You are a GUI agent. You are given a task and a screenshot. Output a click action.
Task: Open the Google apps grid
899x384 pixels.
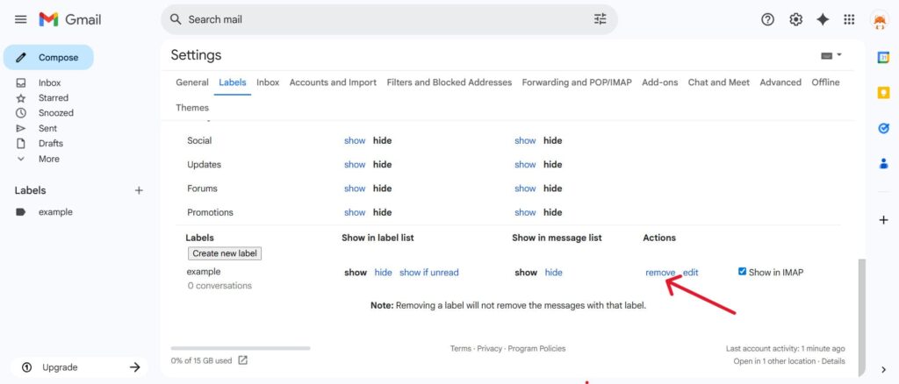849,19
